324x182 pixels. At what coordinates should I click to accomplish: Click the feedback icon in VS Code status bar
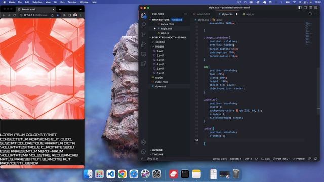309,159
